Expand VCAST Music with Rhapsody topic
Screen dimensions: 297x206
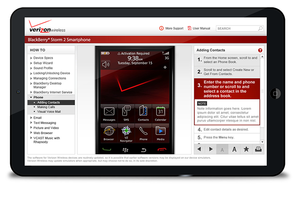[46, 140]
